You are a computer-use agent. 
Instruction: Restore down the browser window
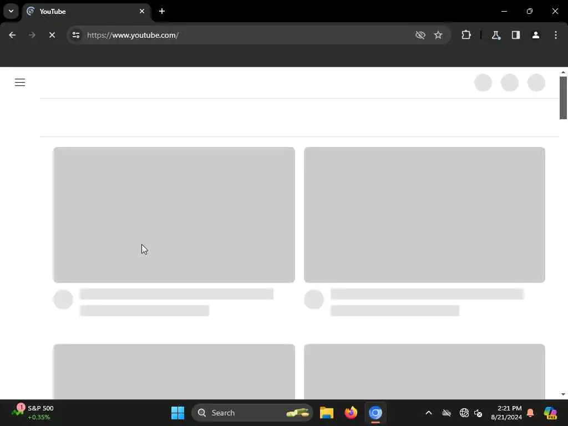530,11
